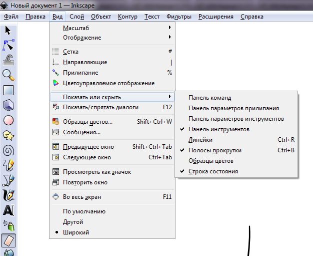Image resolution: width=313 pixels, height=256 pixels.
Task: Click the Inkscape logo in title bar
Action: 4,6
